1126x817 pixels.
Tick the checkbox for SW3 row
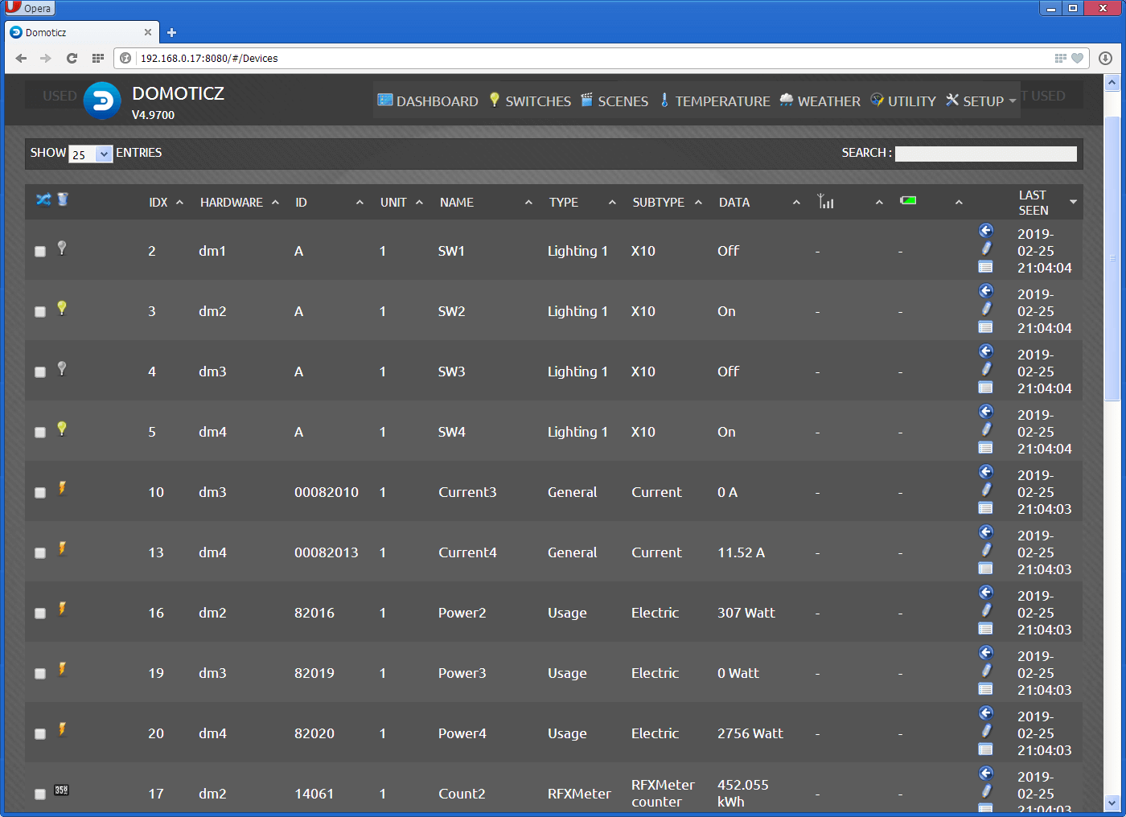[40, 372]
